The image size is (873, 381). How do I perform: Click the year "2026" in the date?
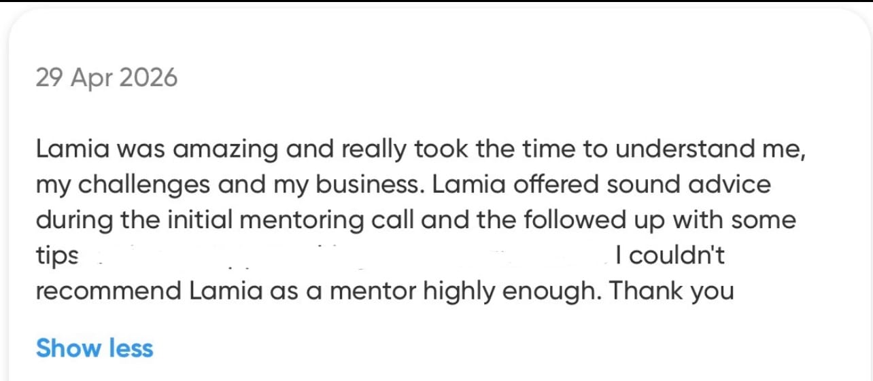click(x=148, y=78)
